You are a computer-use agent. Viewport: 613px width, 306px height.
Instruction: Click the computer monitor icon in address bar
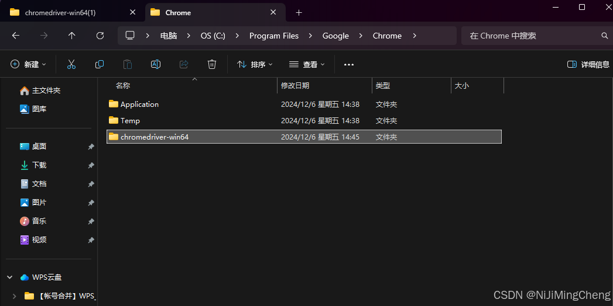coord(130,36)
